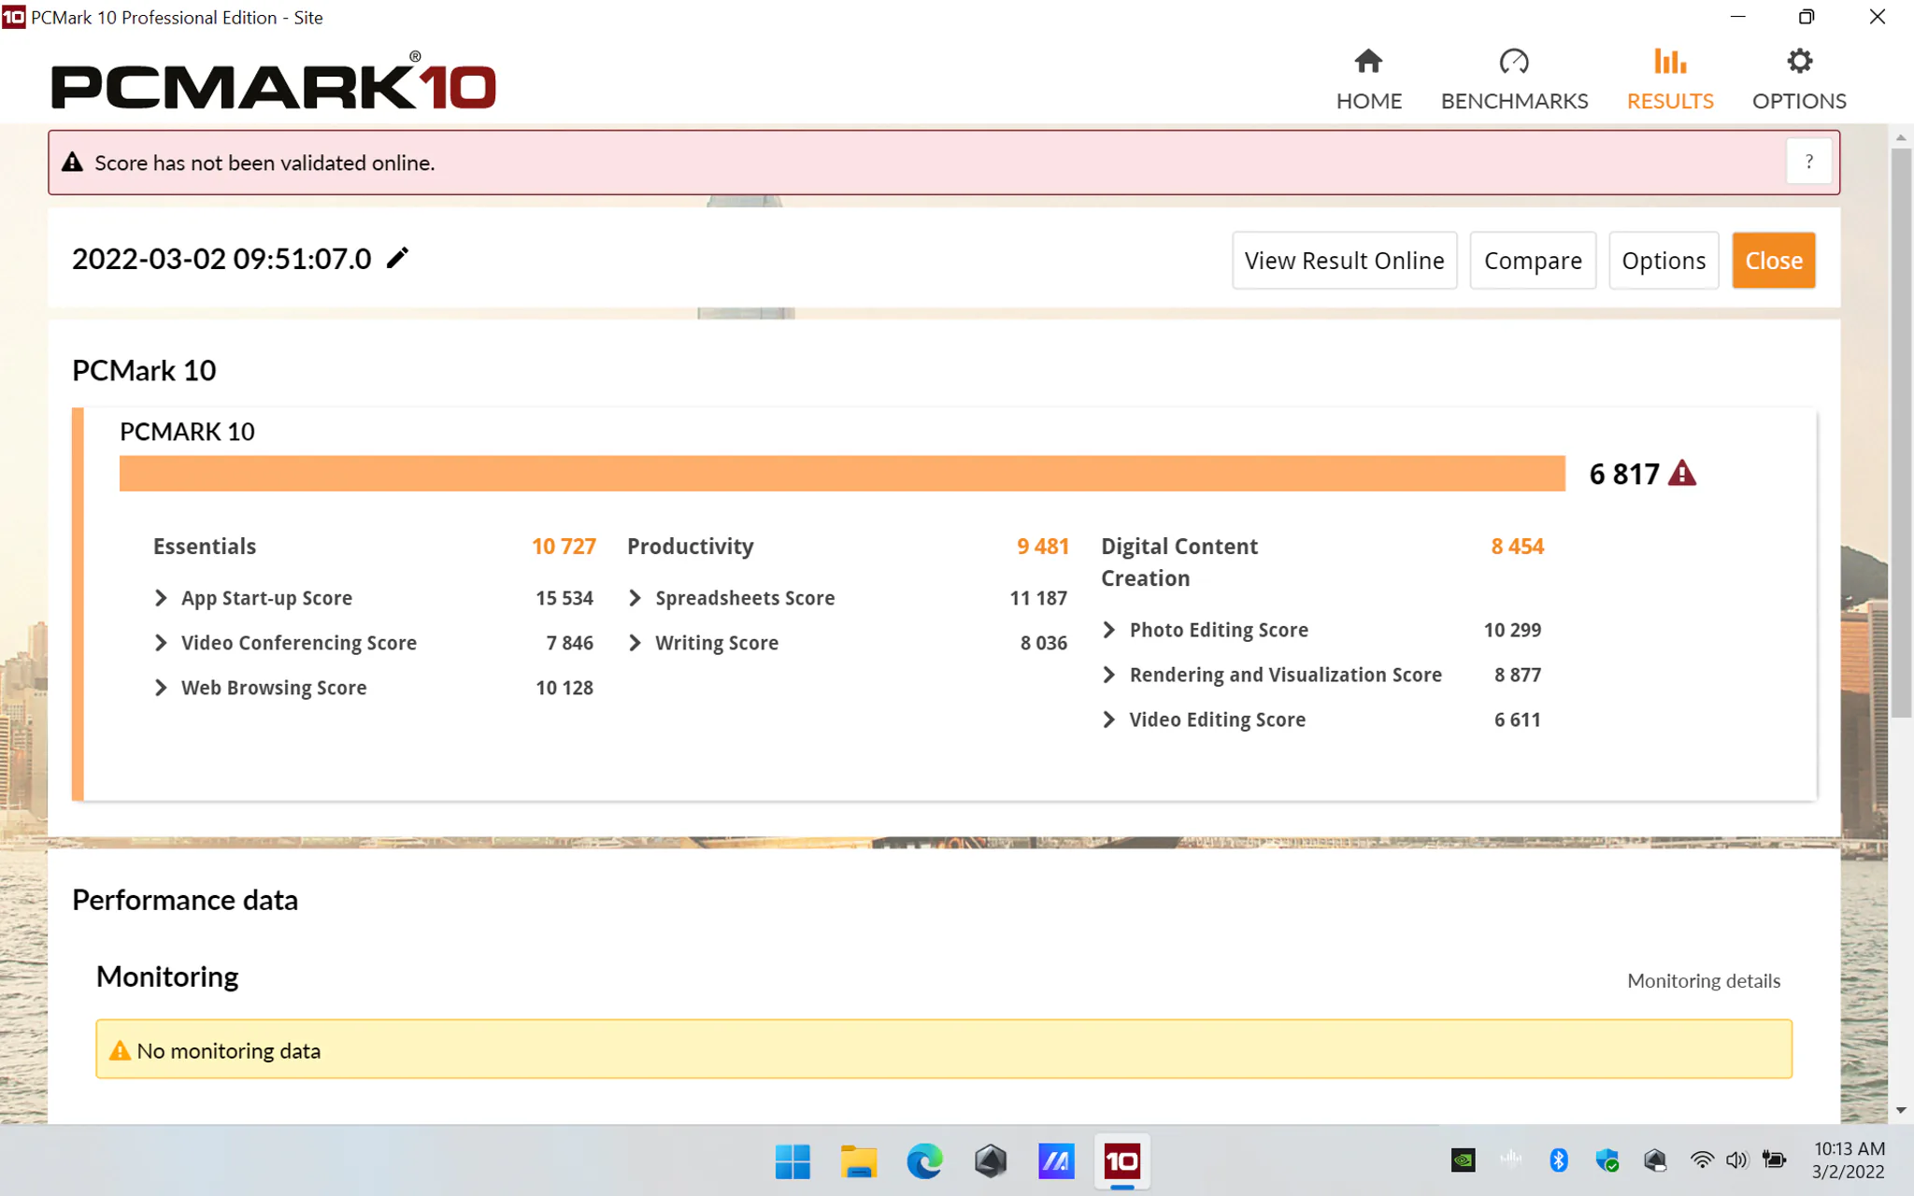Click View Result Online button
Image resolution: width=1914 pixels, height=1196 pixels.
1344,260
